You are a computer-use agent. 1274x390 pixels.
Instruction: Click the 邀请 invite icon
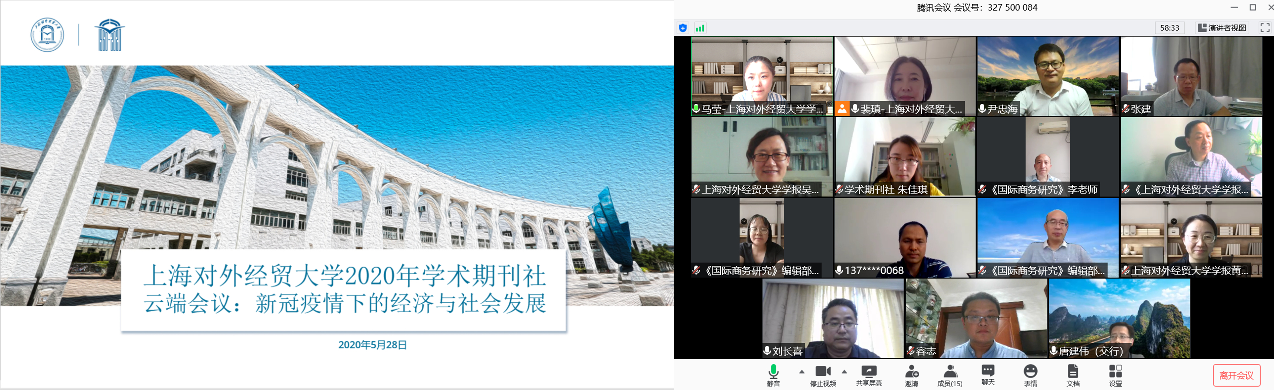[911, 375]
